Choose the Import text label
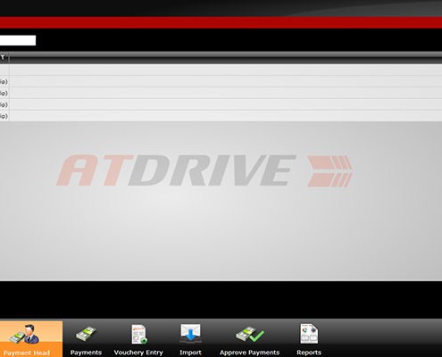This screenshot has width=442, height=357. (x=190, y=353)
